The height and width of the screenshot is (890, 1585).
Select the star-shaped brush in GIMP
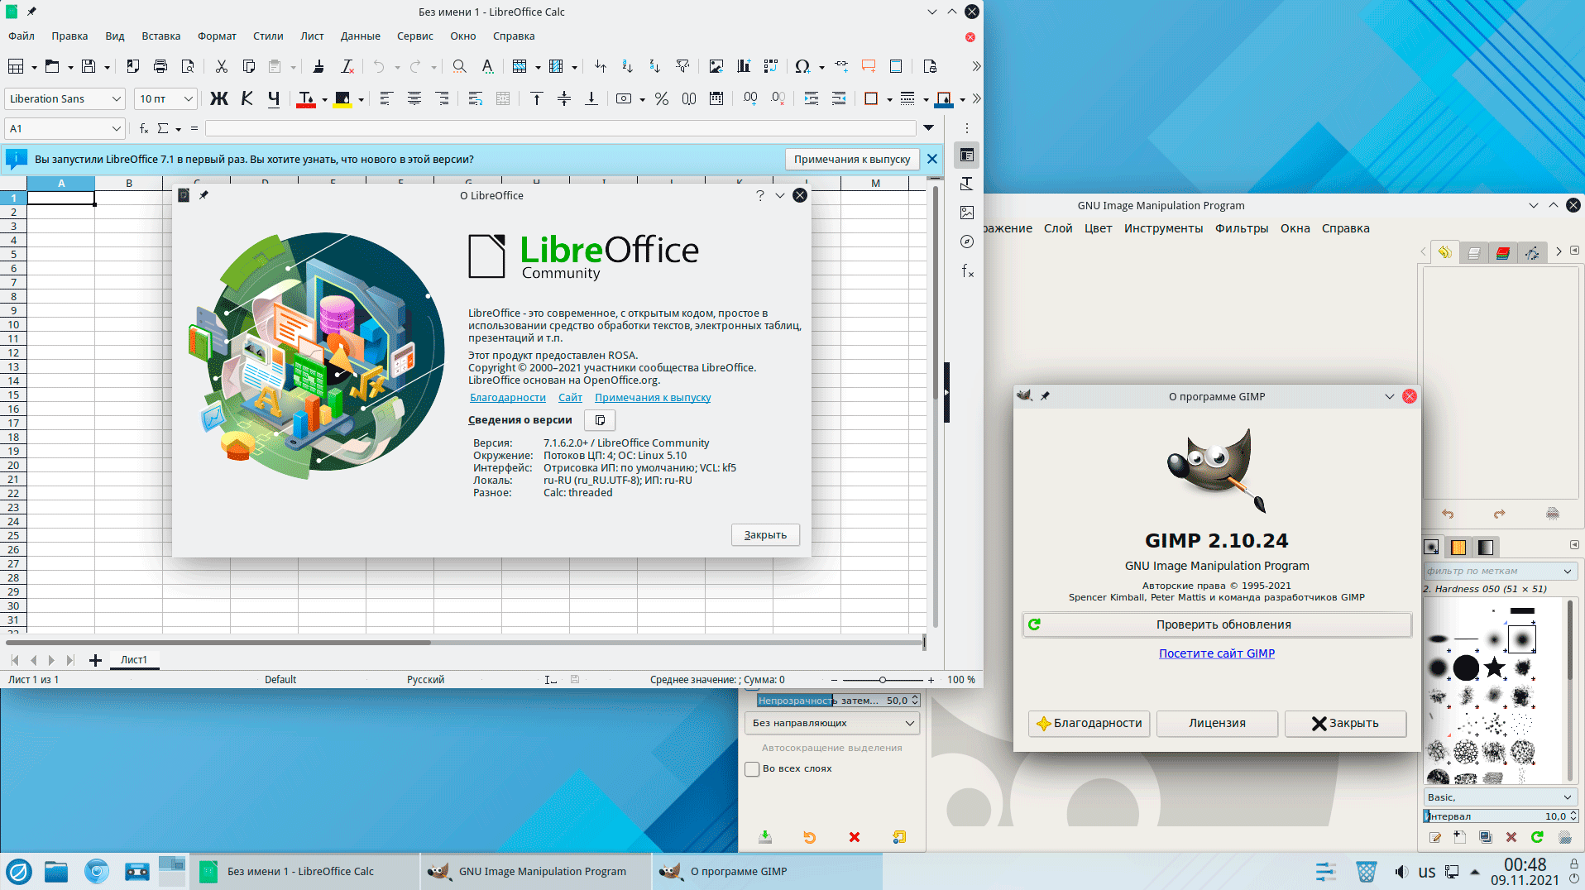(1494, 667)
